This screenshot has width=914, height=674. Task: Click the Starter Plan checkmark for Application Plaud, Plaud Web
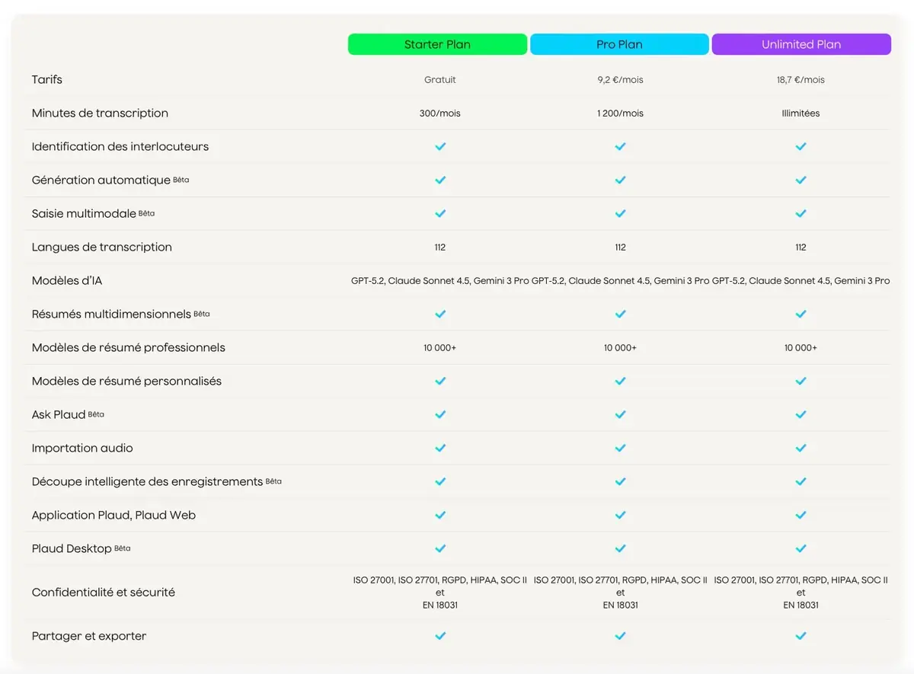(440, 515)
